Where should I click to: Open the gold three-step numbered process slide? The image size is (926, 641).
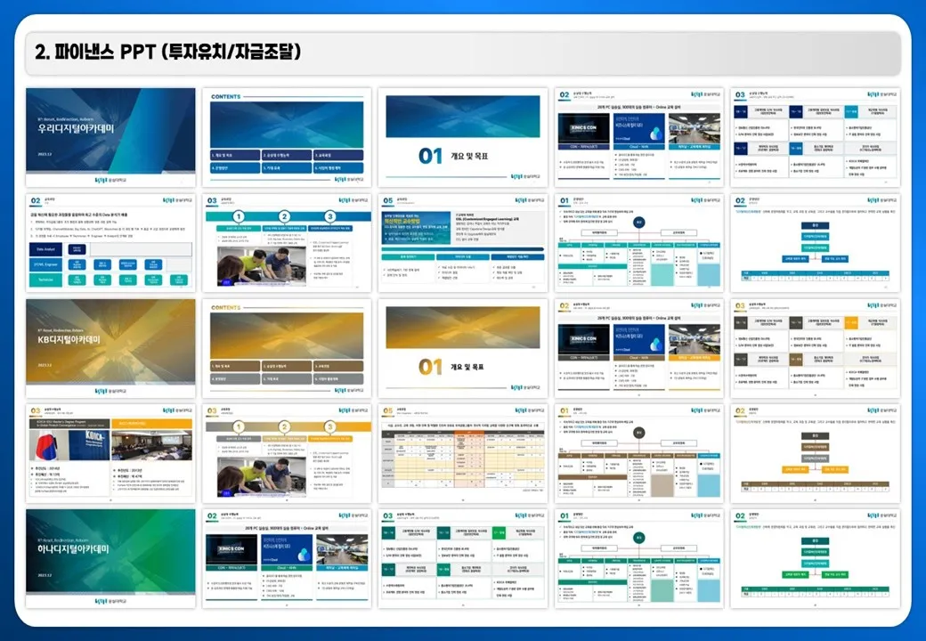coord(287,453)
